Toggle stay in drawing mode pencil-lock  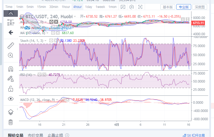(10, 79)
